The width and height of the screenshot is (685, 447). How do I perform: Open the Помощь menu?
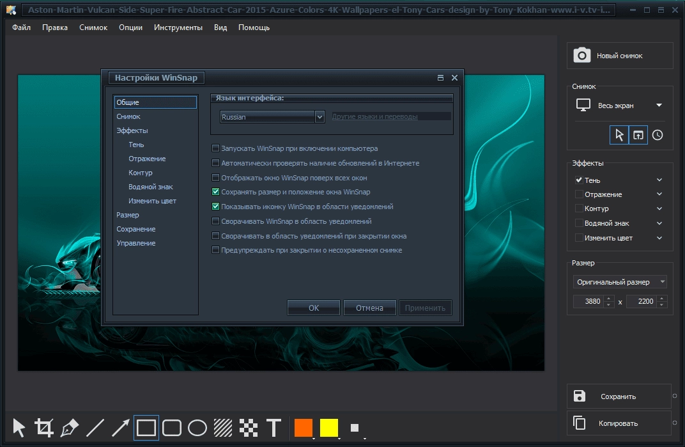(254, 27)
